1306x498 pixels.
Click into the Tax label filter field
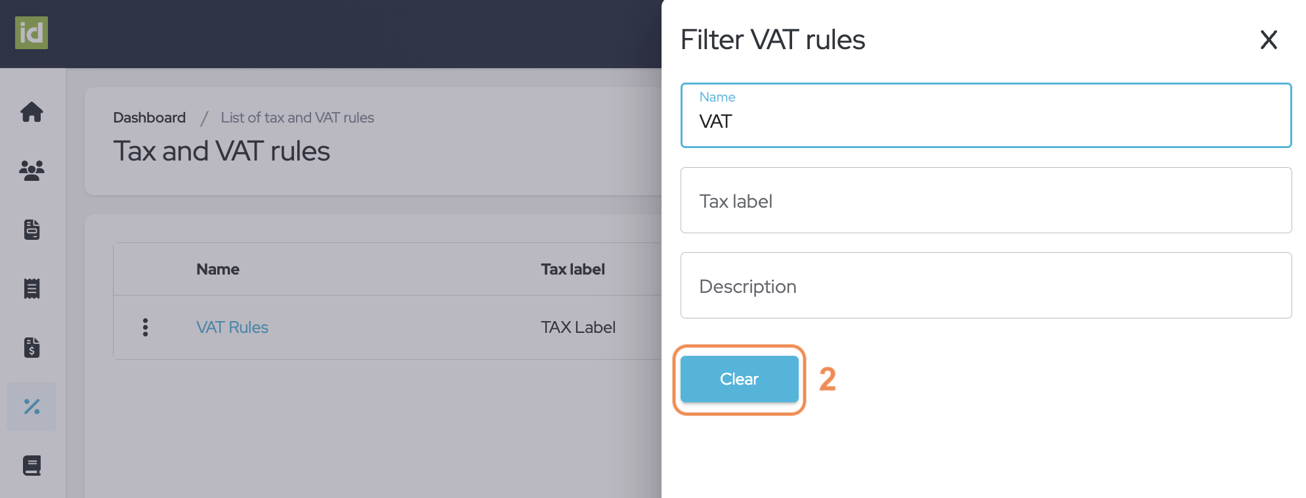[986, 201]
